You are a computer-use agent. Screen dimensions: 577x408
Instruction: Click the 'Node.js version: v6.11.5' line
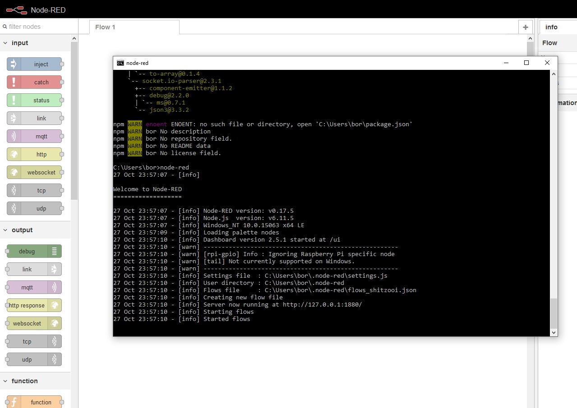[203, 218]
